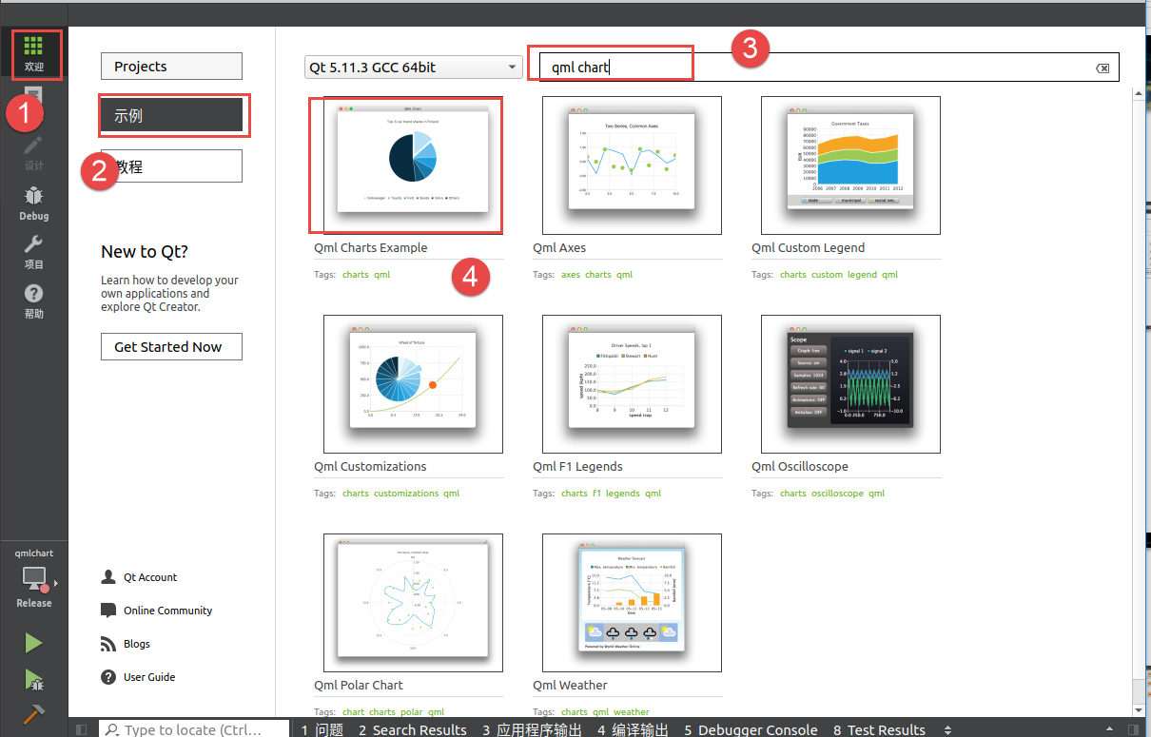
Task: Build project using hammer icon
Action: (33, 714)
